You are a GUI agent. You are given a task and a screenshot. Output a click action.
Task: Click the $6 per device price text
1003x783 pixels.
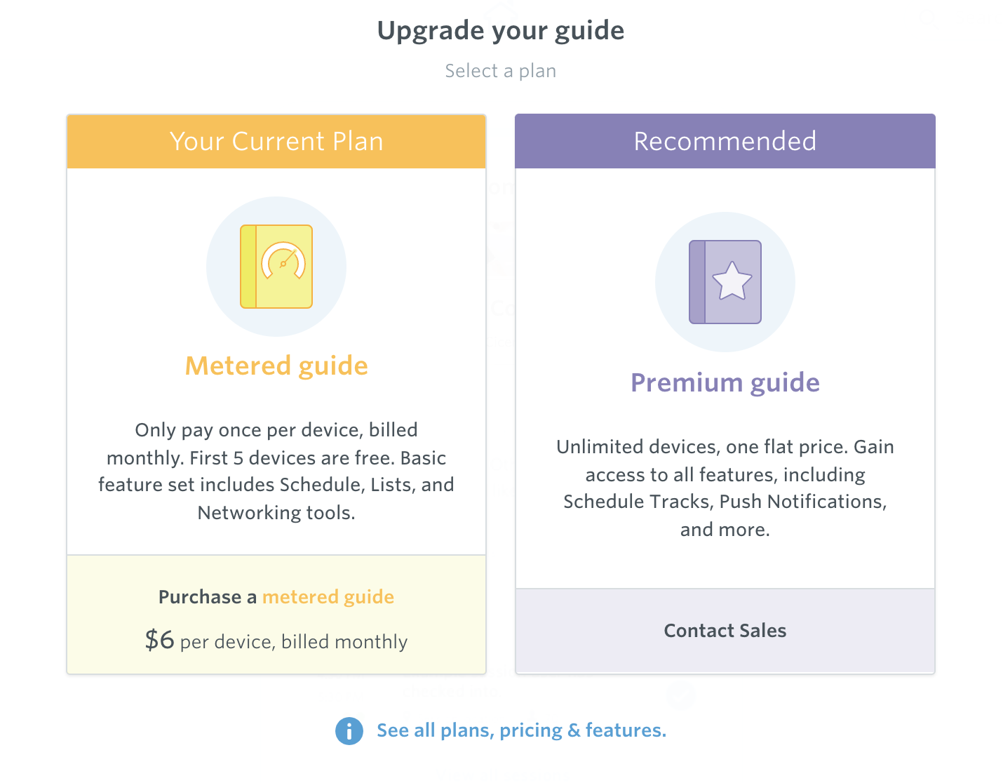(276, 641)
